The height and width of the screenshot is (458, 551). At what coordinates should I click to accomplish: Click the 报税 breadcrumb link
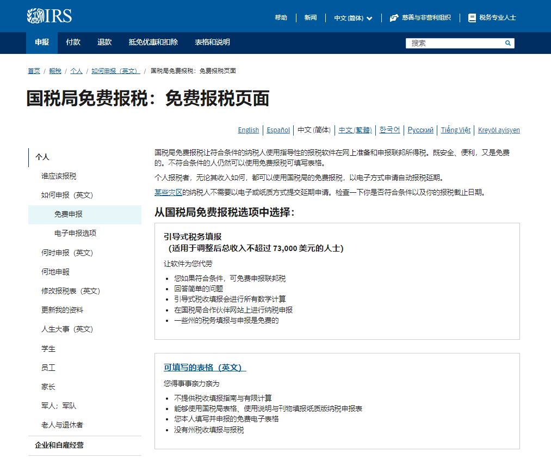(x=55, y=71)
